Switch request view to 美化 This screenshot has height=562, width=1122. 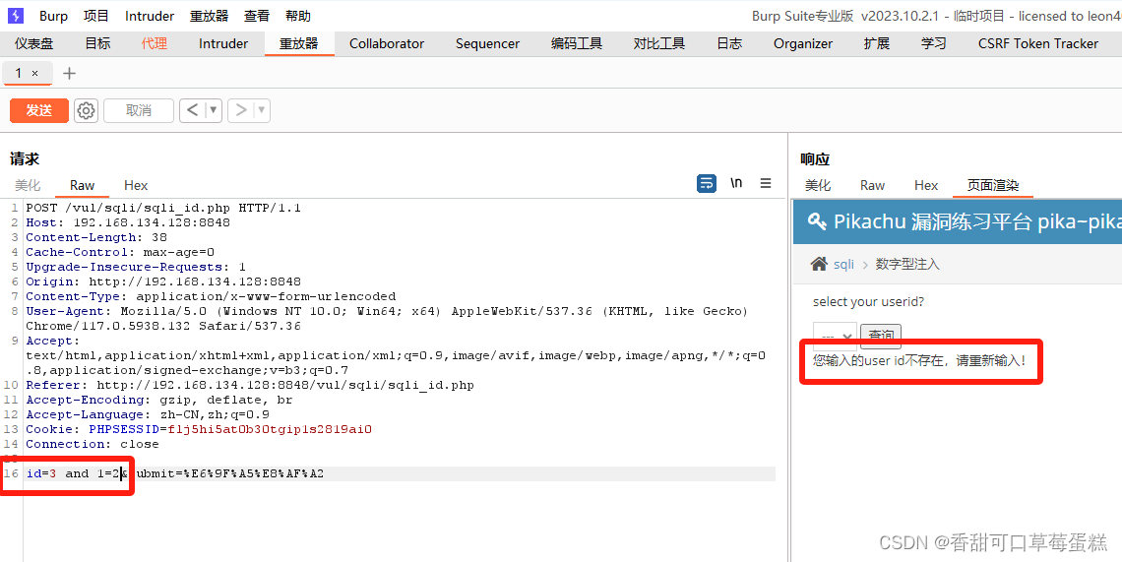[x=28, y=185]
